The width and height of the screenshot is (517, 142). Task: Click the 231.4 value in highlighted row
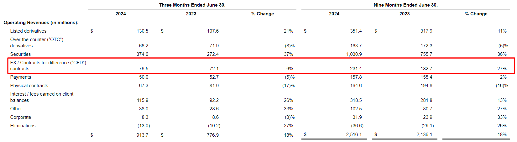(356, 69)
